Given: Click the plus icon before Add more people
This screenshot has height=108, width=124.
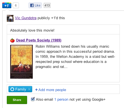Looking at the screenshot, I should pyautogui.click(x=36, y=90).
